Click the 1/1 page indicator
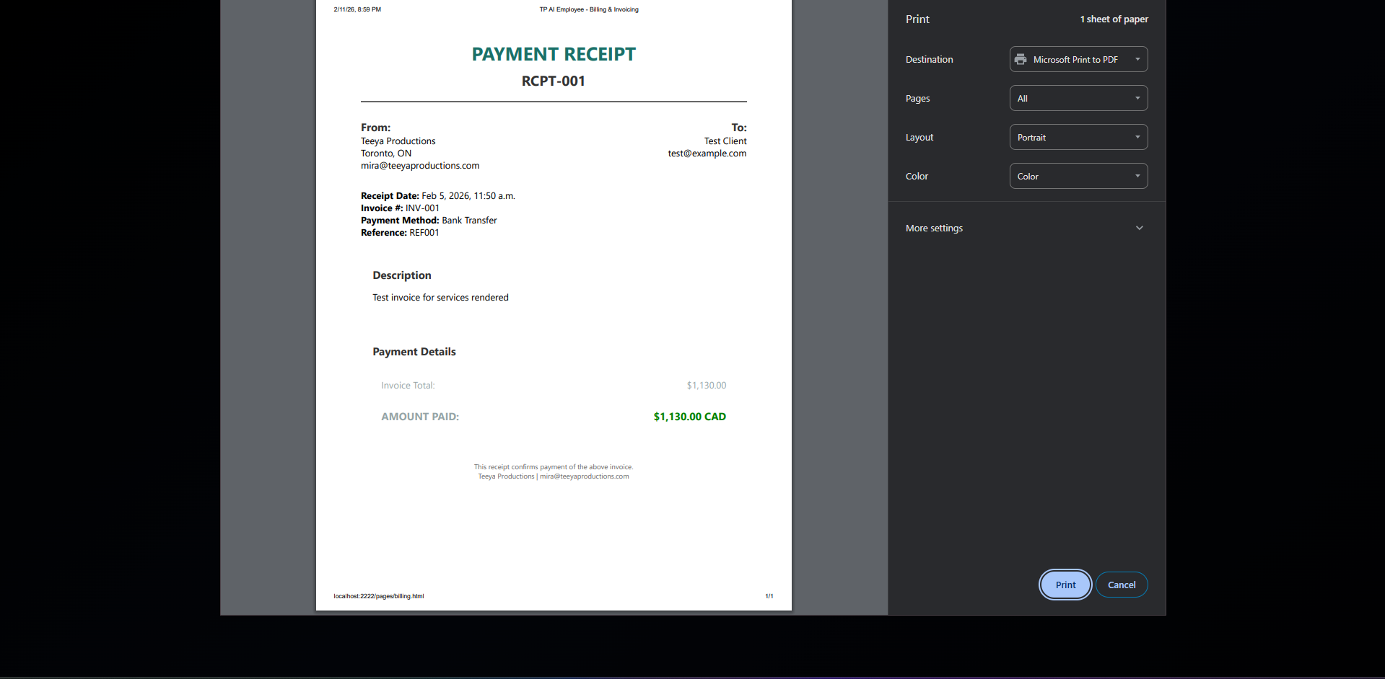This screenshot has width=1385, height=679. [769, 596]
